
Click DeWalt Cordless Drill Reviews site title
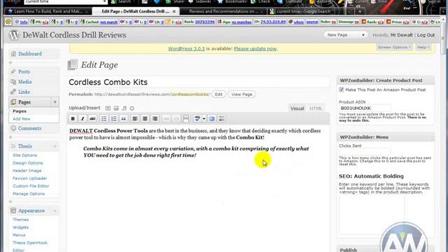click(x=74, y=35)
